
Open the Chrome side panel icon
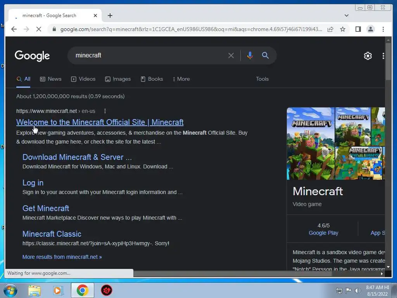coord(358,29)
